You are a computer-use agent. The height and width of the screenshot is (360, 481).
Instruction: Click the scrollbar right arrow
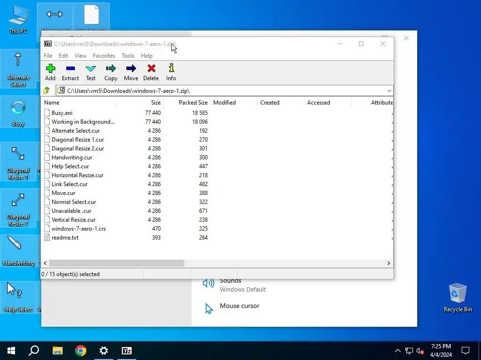pyautogui.click(x=388, y=263)
